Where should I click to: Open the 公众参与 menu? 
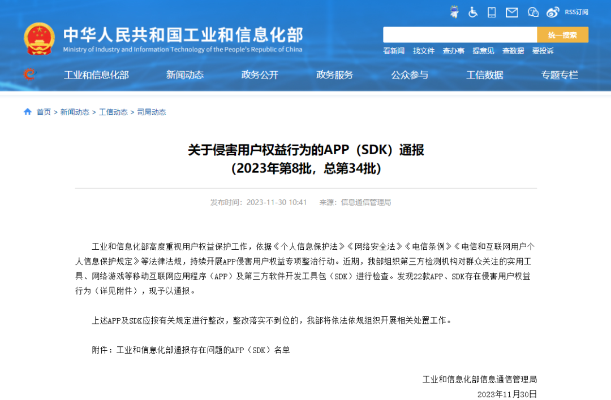[x=410, y=75]
